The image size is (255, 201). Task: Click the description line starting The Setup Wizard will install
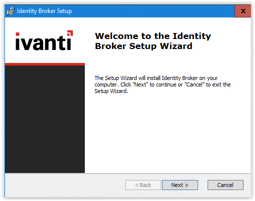(x=156, y=78)
